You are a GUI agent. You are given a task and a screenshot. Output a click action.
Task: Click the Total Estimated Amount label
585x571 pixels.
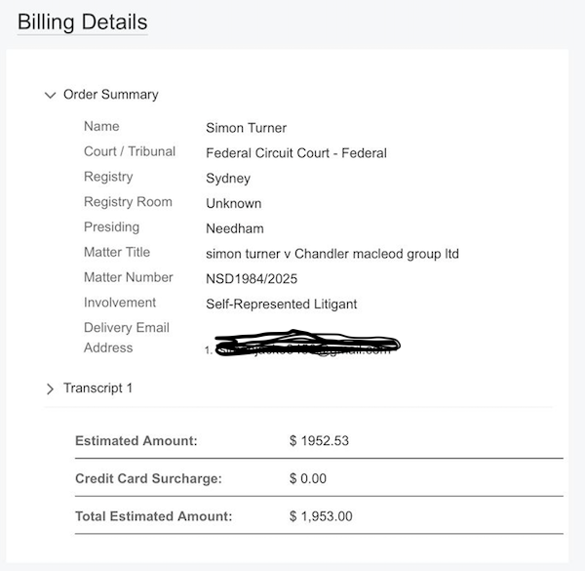(153, 516)
